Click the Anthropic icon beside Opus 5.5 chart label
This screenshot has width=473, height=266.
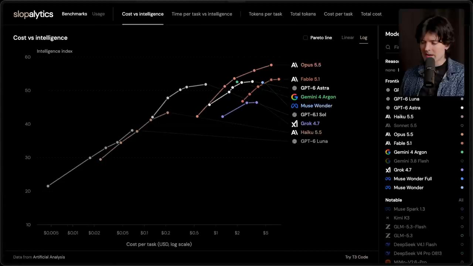(x=295, y=65)
